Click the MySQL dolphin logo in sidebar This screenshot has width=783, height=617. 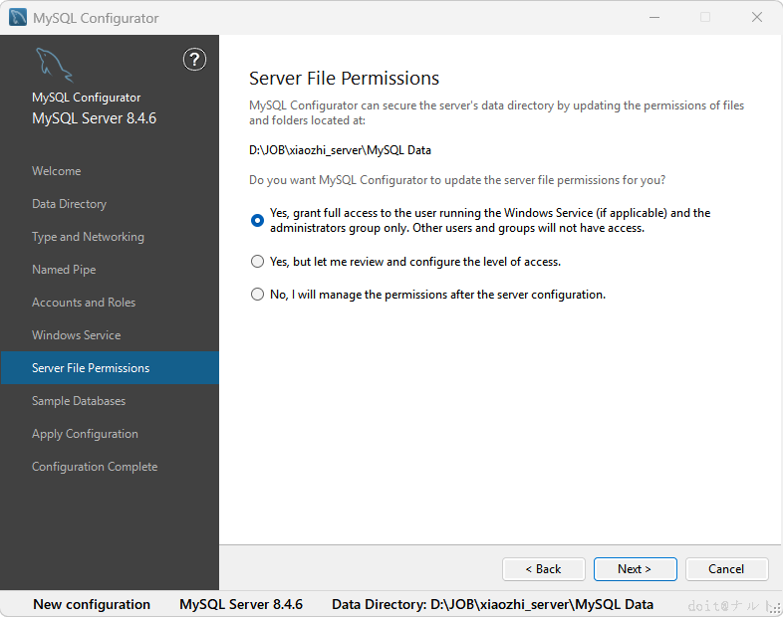click(53, 64)
